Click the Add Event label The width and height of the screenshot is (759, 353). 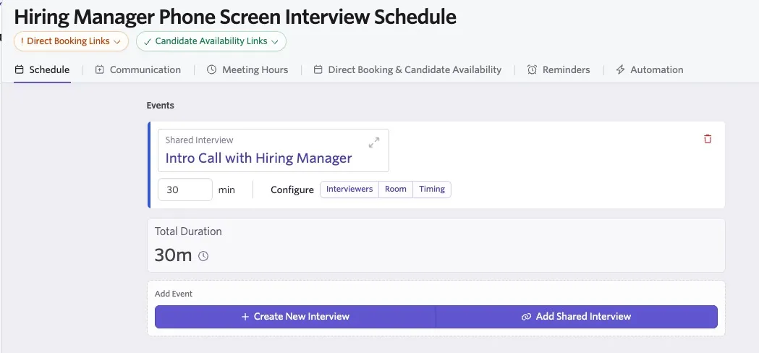coord(174,294)
